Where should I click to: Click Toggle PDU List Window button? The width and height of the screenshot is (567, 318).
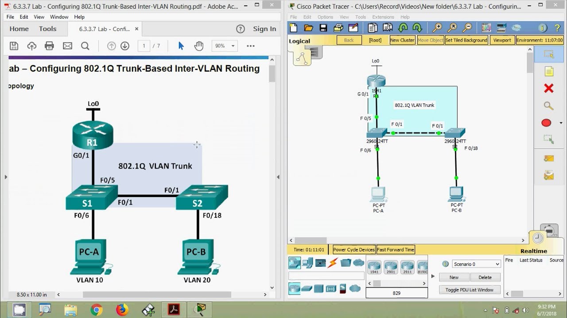[470, 290]
